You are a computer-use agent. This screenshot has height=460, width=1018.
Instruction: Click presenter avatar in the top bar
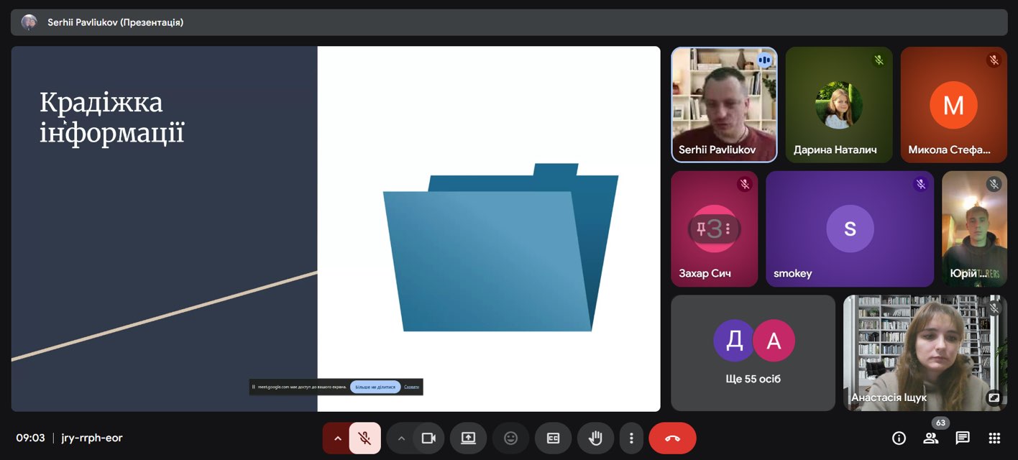29,22
